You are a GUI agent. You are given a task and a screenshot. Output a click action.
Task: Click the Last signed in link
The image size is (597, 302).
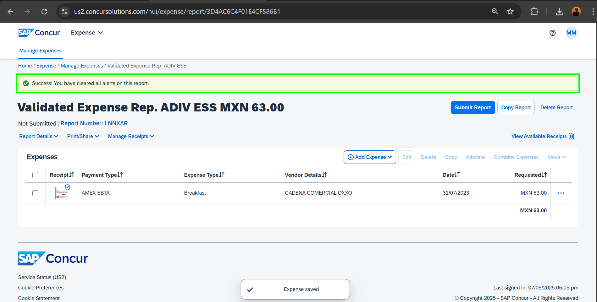(x=536, y=288)
